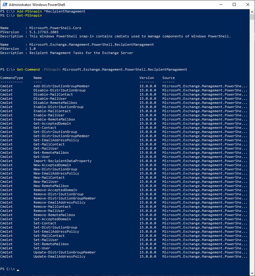Select Remove-AcceptedDomain in the list
The image size is (255, 276).
click(x=55, y=190)
